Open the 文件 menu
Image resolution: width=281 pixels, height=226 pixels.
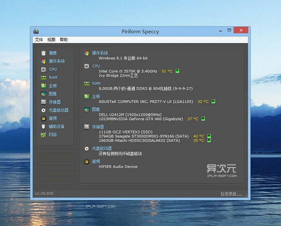tap(39, 40)
